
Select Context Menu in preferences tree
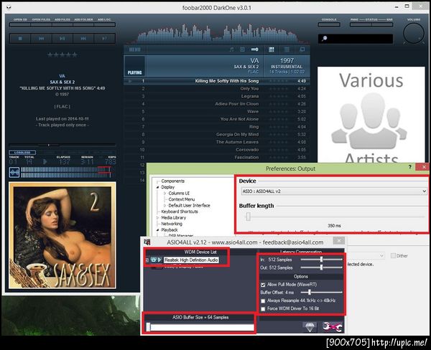tap(182, 199)
